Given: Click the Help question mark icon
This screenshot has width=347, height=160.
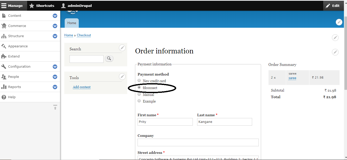Looking at the screenshot, I should coord(4,97).
